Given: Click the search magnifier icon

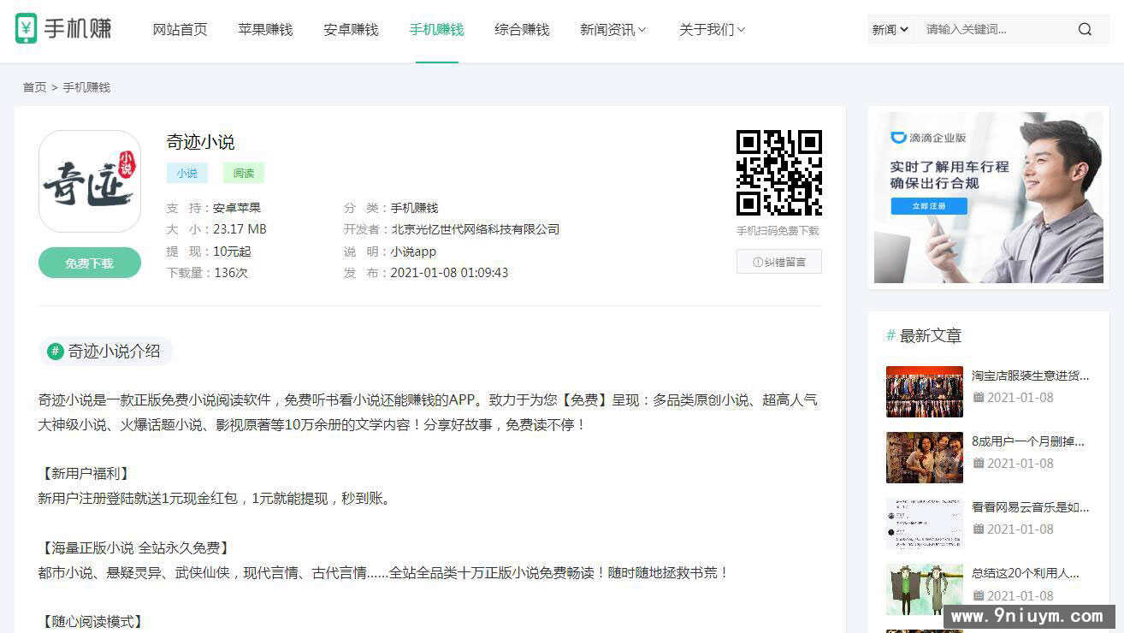Looking at the screenshot, I should [x=1085, y=28].
